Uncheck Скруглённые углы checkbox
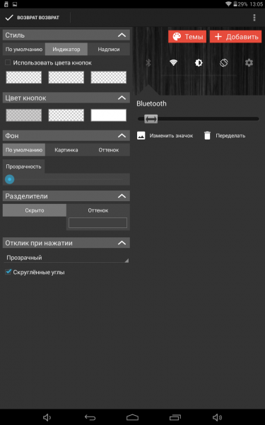This screenshot has width=265, height=425. pos(8,272)
